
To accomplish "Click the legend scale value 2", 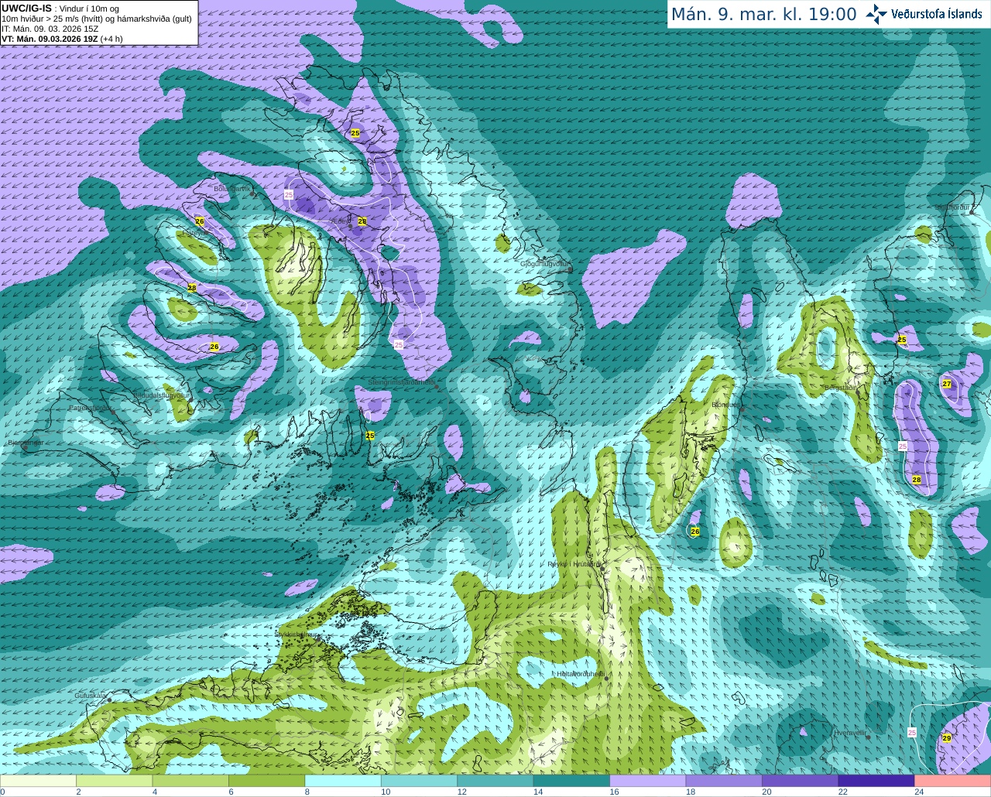I will [78, 792].
